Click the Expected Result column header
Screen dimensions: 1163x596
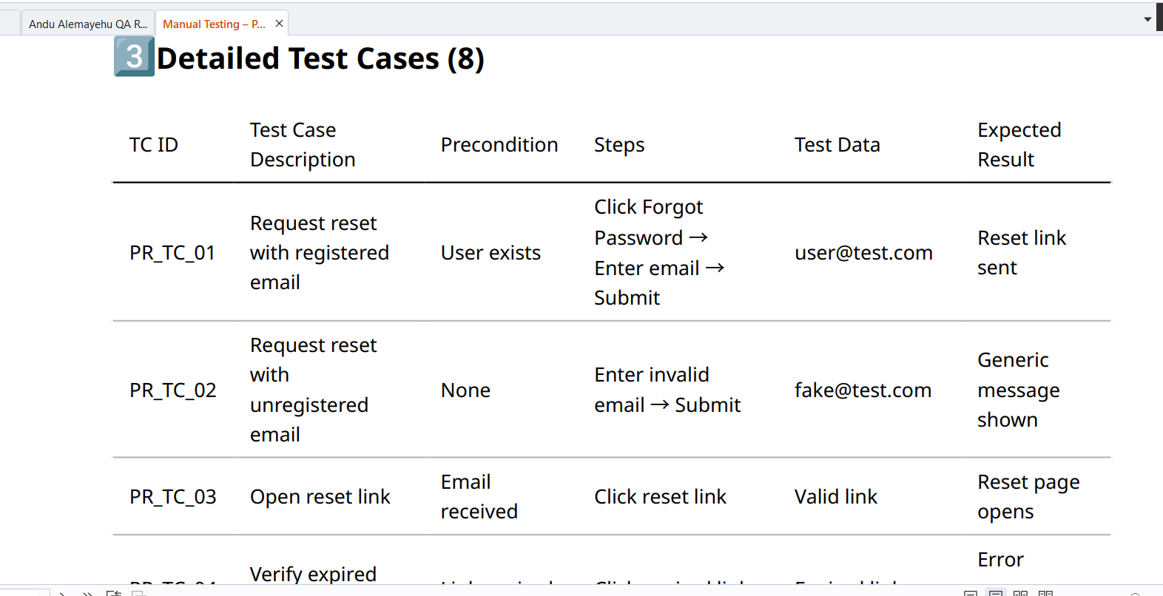(1019, 145)
